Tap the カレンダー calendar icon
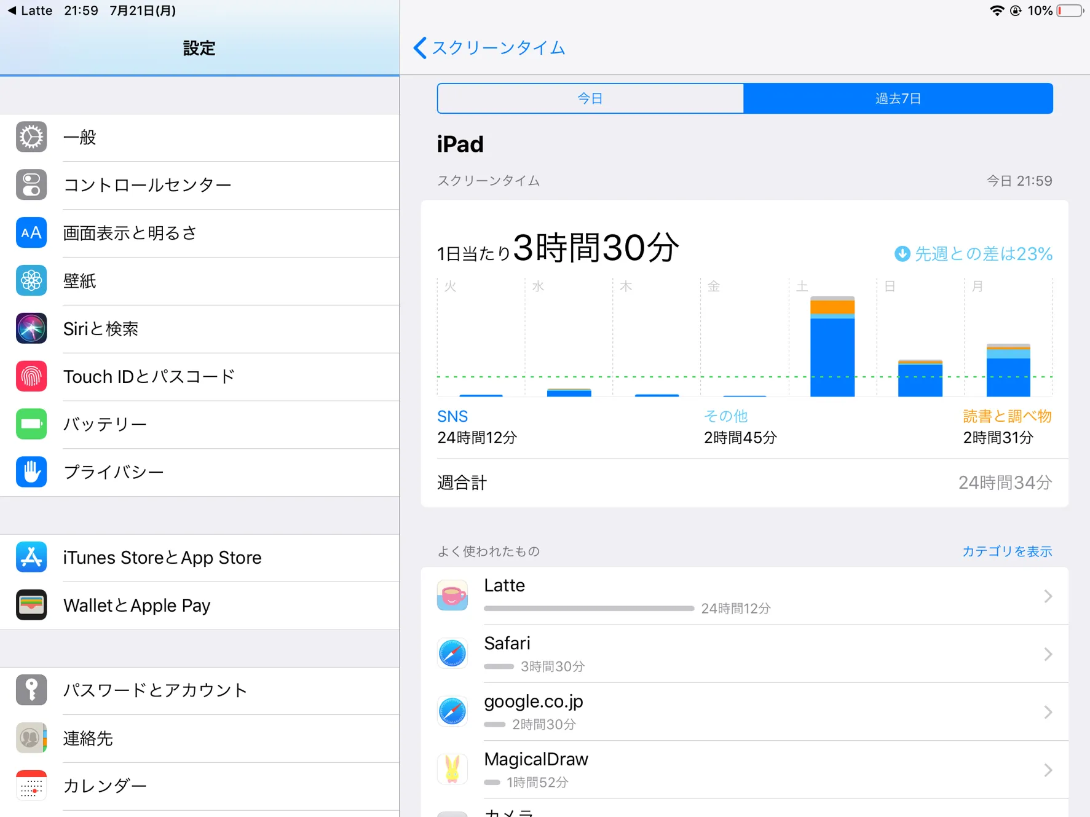1090x817 pixels. tap(31, 786)
